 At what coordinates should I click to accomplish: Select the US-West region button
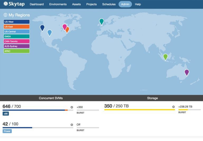(16, 22)
